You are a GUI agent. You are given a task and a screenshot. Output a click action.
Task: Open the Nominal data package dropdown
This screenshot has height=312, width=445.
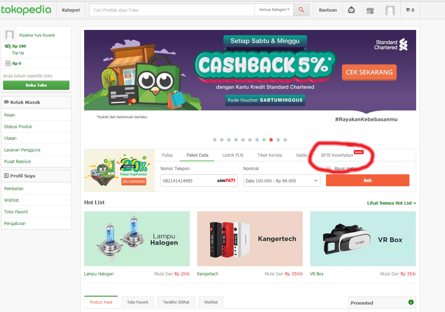coord(282,181)
